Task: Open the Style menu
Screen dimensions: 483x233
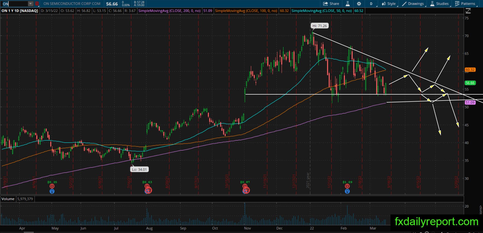Action: (x=389, y=4)
